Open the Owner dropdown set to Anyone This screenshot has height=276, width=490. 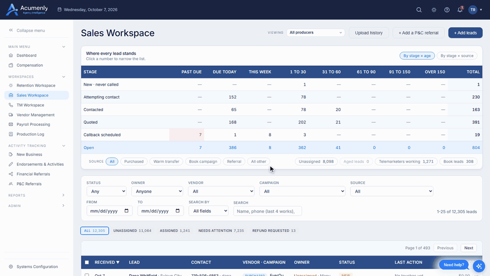tap(157, 191)
